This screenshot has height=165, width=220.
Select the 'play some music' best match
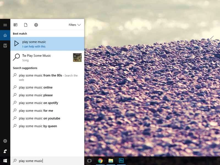(x=47, y=44)
